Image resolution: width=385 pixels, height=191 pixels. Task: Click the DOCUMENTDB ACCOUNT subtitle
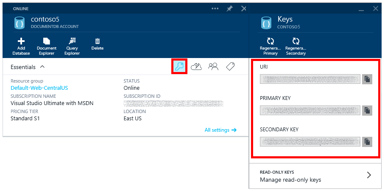[x=55, y=27]
